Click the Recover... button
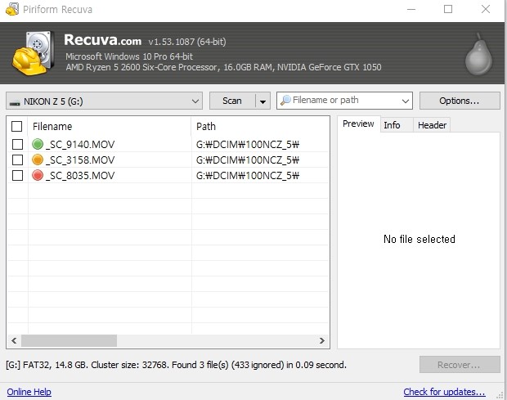507x400 pixels. 460,365
